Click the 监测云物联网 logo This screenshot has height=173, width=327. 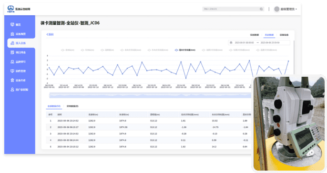pyautogui.click(x=19, y=9)
